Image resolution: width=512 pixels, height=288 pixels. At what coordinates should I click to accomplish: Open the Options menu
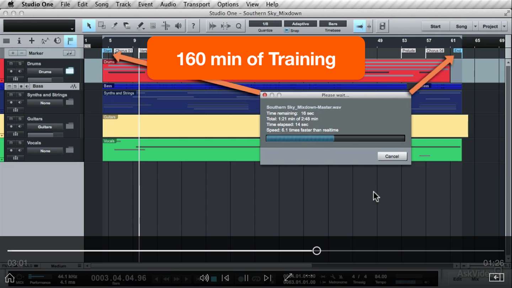[228, 4]
